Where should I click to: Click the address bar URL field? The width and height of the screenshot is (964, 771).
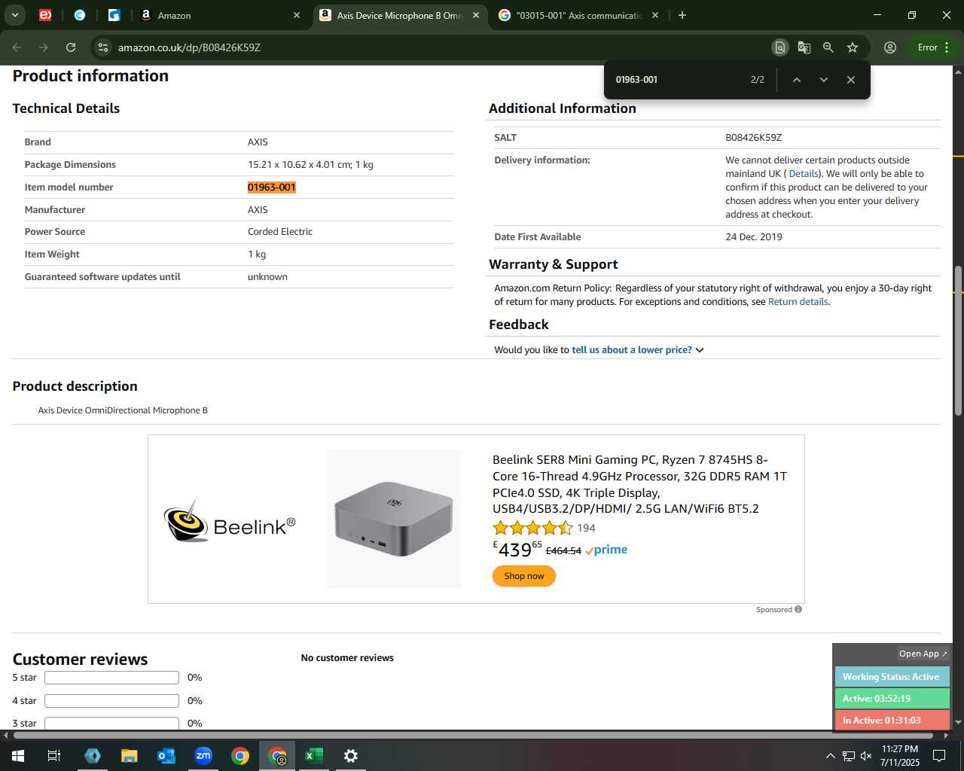(x=437, y=47)
